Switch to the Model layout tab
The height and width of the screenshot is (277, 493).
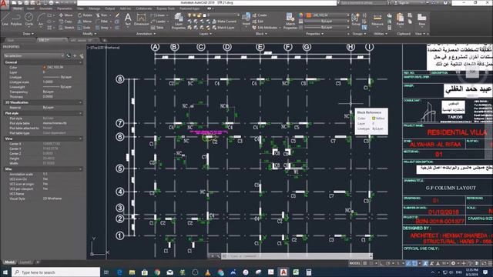click(x=9, y=262)
